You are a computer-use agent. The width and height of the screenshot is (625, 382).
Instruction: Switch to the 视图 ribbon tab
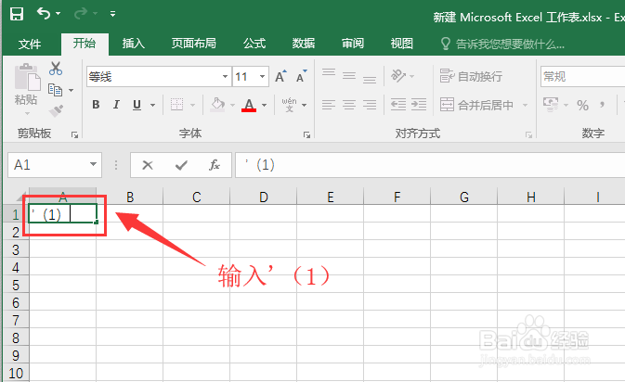click(402, 44)
